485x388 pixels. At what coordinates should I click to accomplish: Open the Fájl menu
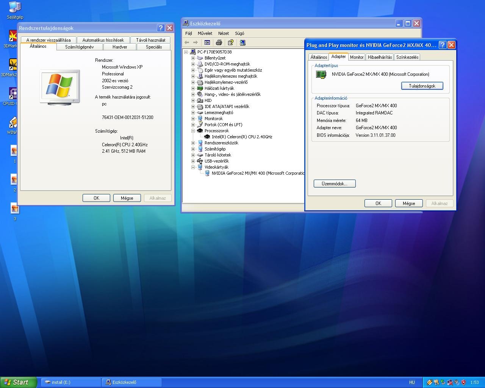tap(189, 33)
